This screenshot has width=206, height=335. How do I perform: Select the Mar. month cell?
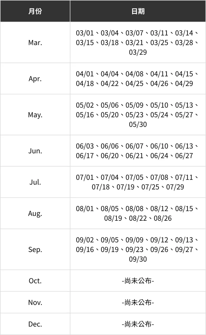point(35,43)
